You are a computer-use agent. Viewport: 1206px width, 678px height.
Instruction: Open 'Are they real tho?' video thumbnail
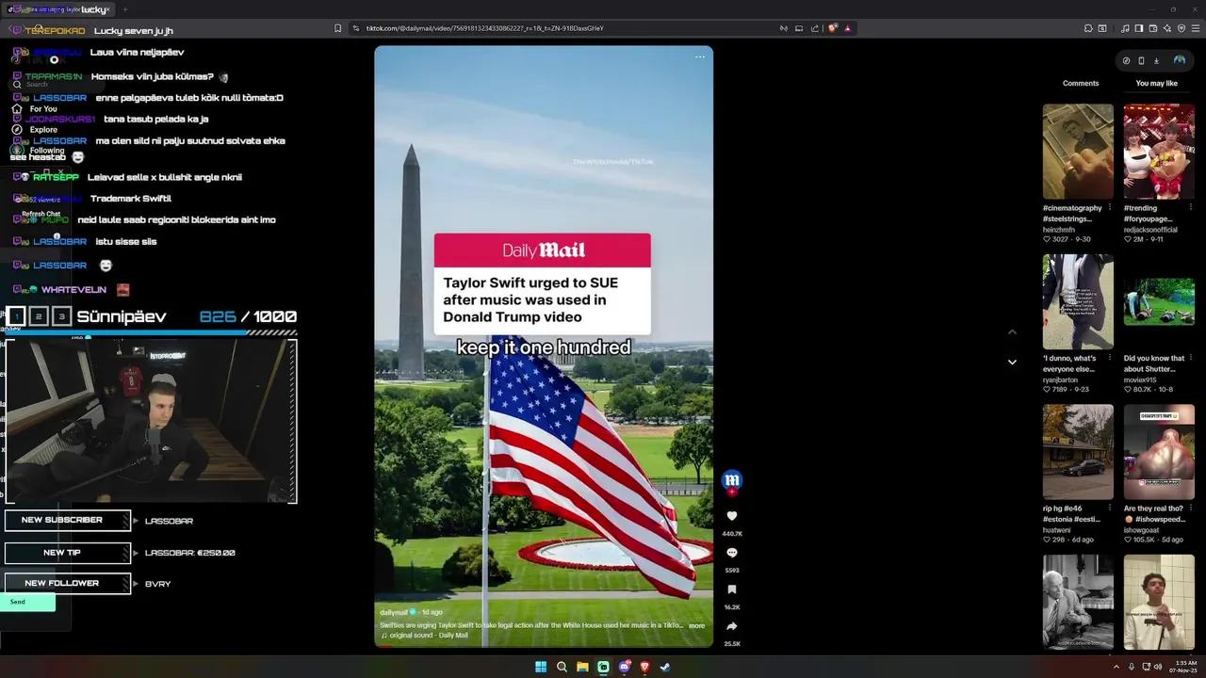(1159, 453)
